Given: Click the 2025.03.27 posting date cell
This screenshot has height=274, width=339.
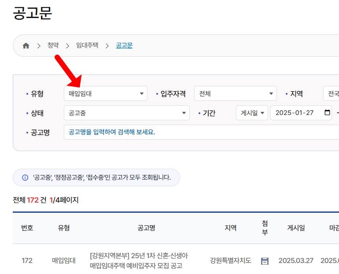Looking at the screenshot, I should [x=296, y=261].
